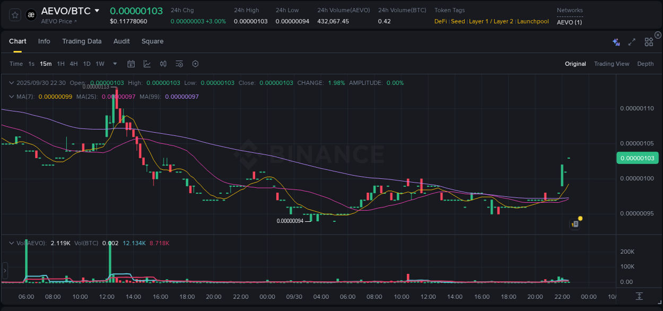The image size is (663, 311).
Task: Visit the AEVO Price page link
Action: [57, 22]
